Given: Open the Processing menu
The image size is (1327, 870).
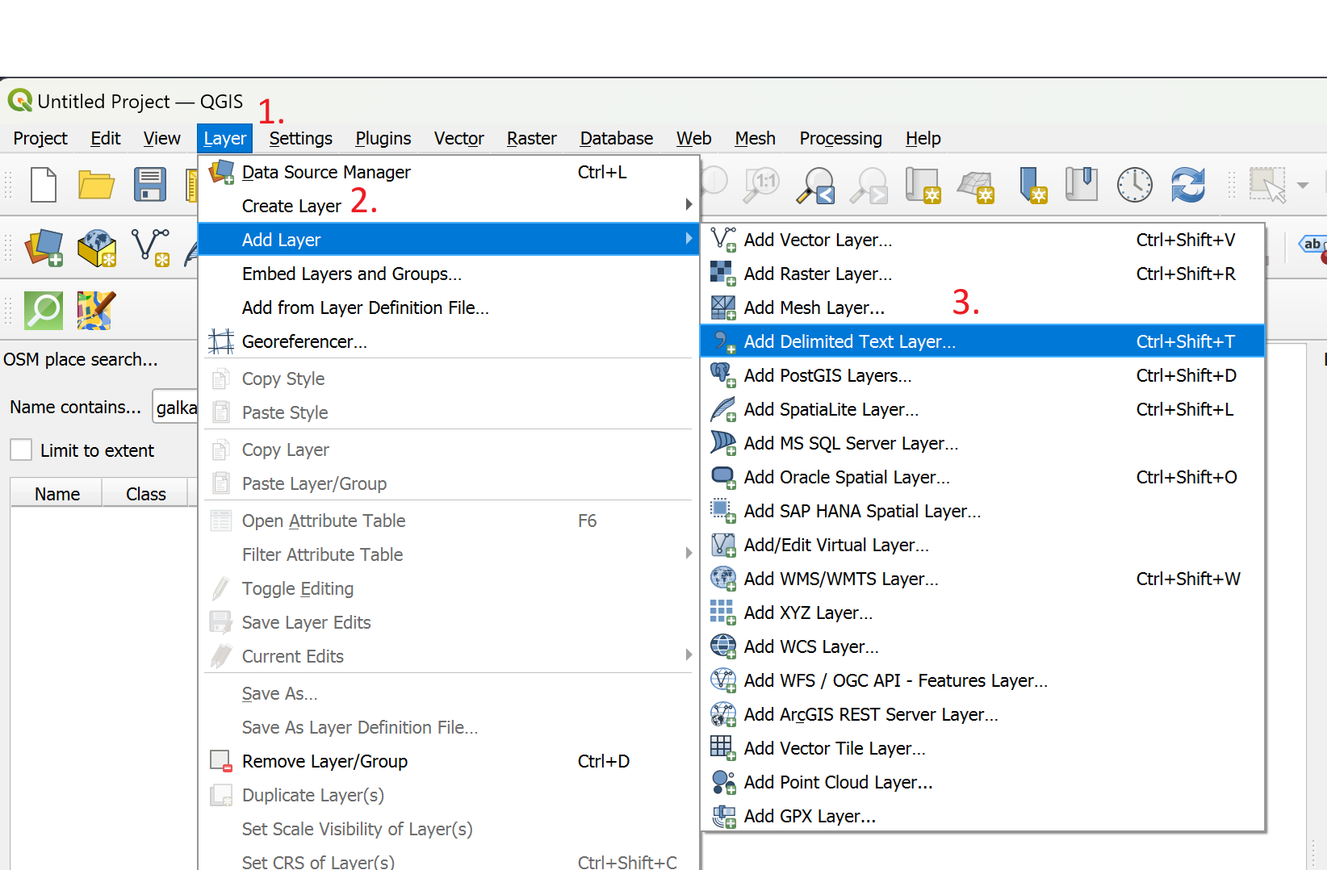Looking at the screenshot, I should coord(840,139).
